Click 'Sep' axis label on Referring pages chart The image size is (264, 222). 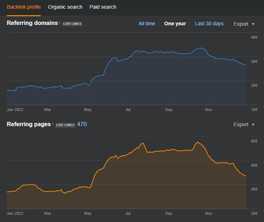click(169, 213)
